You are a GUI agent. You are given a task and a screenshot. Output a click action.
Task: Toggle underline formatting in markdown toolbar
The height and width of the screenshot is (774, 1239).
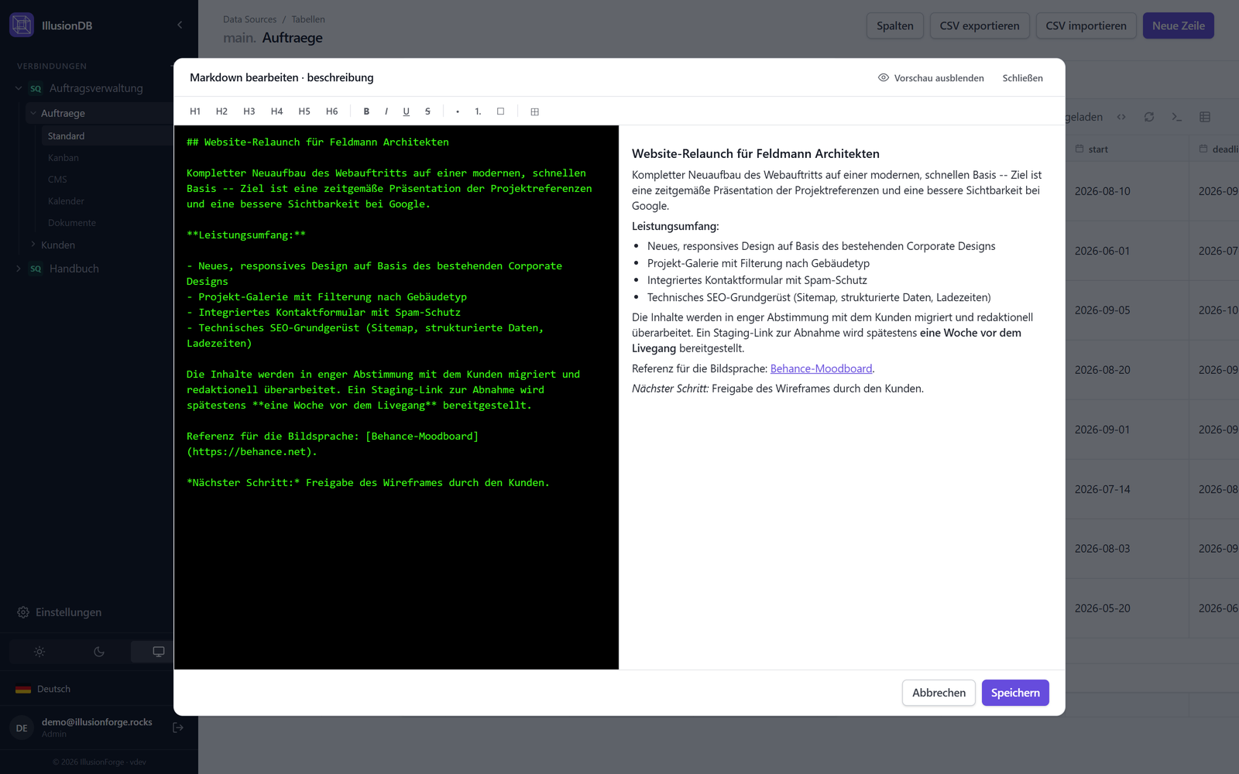click(x=407, y=111)
